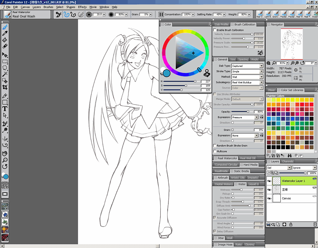Enable the Multicore checkbox

tap(215, 151)
